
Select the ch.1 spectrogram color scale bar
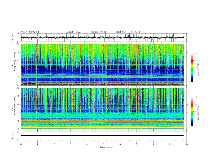(x=192, y=68)
